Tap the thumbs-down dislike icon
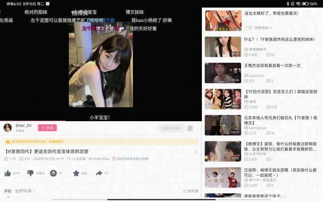Screen dimensions: 323x202 (x=30, y=173)
